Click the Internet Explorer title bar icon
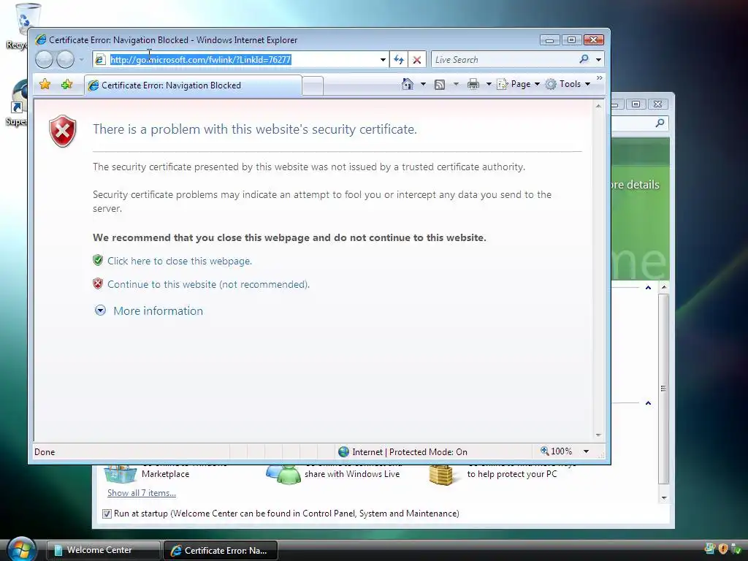Screen dimensions: 748x561 tap(41, 39)
